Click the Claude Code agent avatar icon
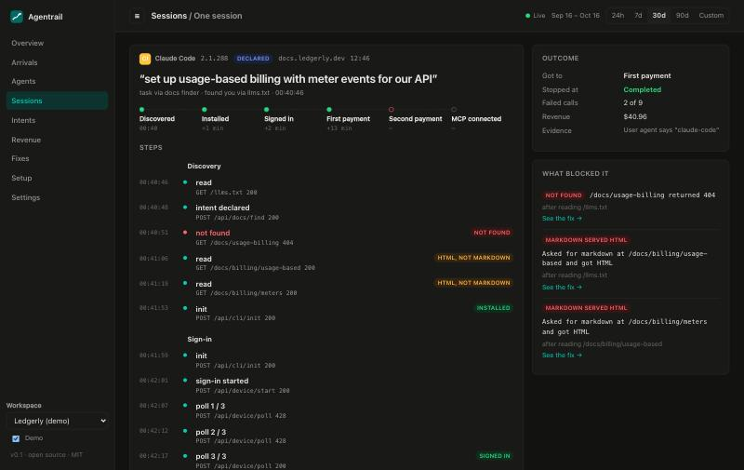The width and height of the screenshot is (744, 470). (145, 59)
